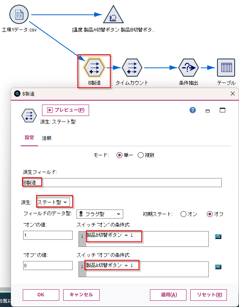Click the OK button
Viewport: 239px width, 307px height.
coord(41,295)
